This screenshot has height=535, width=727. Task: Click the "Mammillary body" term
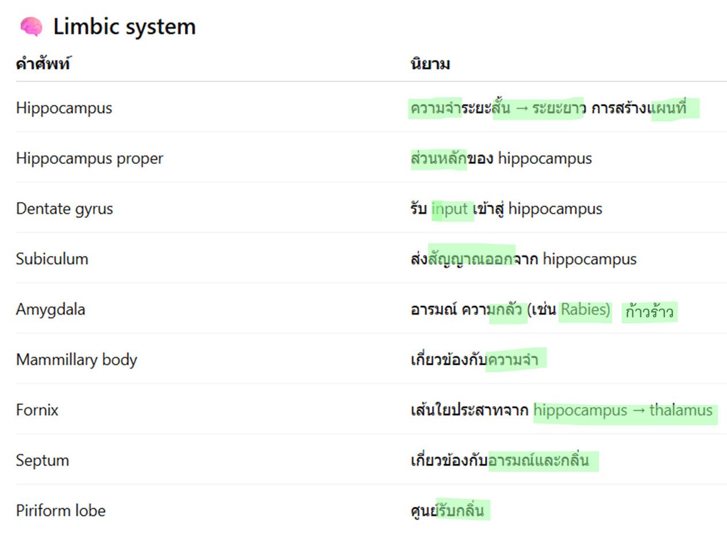point(76,360)
